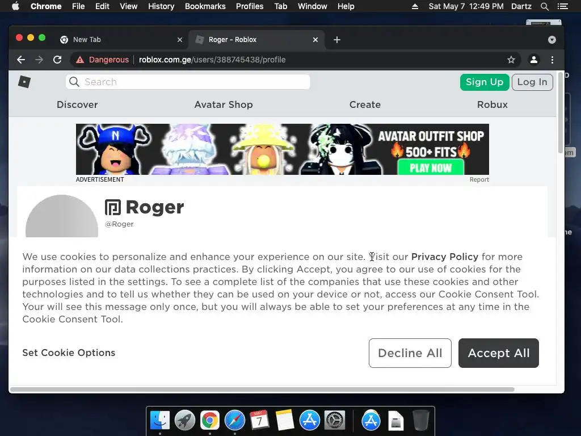Open the Chrome profile avatar icon
This screenshot has height=436, width=581.
point(533,60)
